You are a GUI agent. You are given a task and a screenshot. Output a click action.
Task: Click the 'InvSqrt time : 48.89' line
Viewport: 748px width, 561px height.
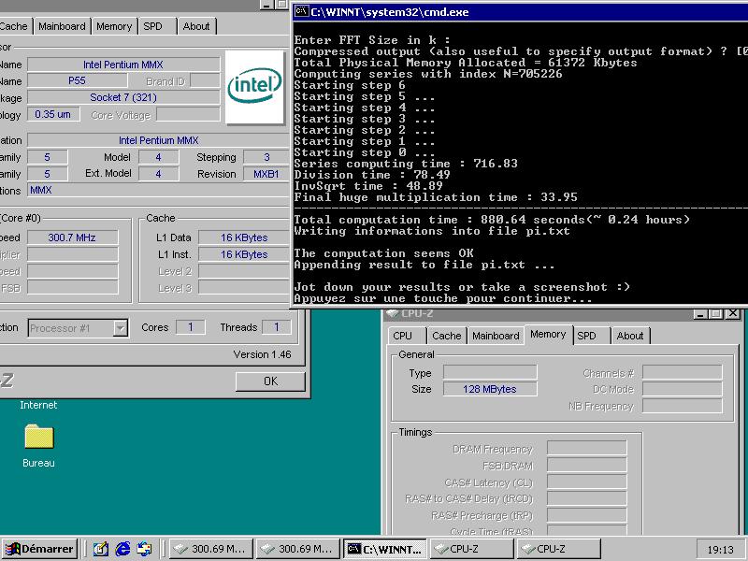click(x=368, y=186)
